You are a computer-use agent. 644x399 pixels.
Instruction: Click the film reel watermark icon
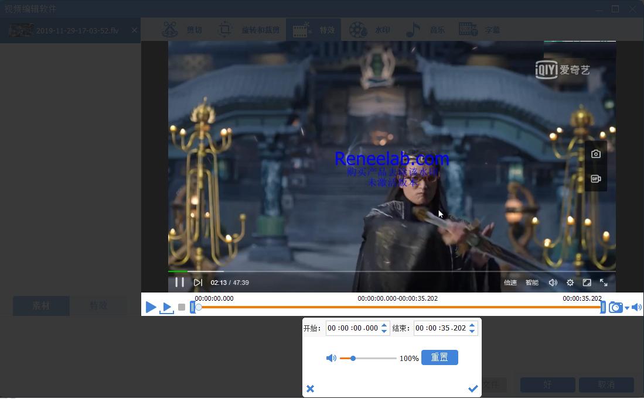click(x=358, y=29)
